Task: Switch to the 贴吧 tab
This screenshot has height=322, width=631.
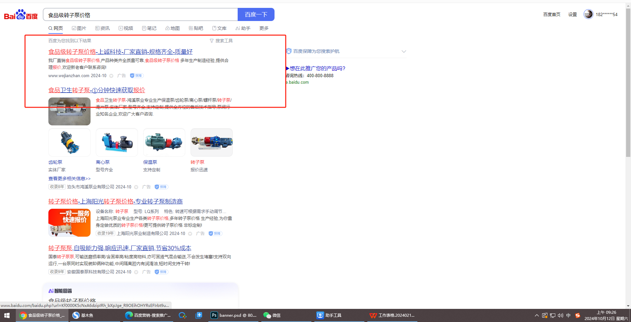Action: [x=196, y=28]
